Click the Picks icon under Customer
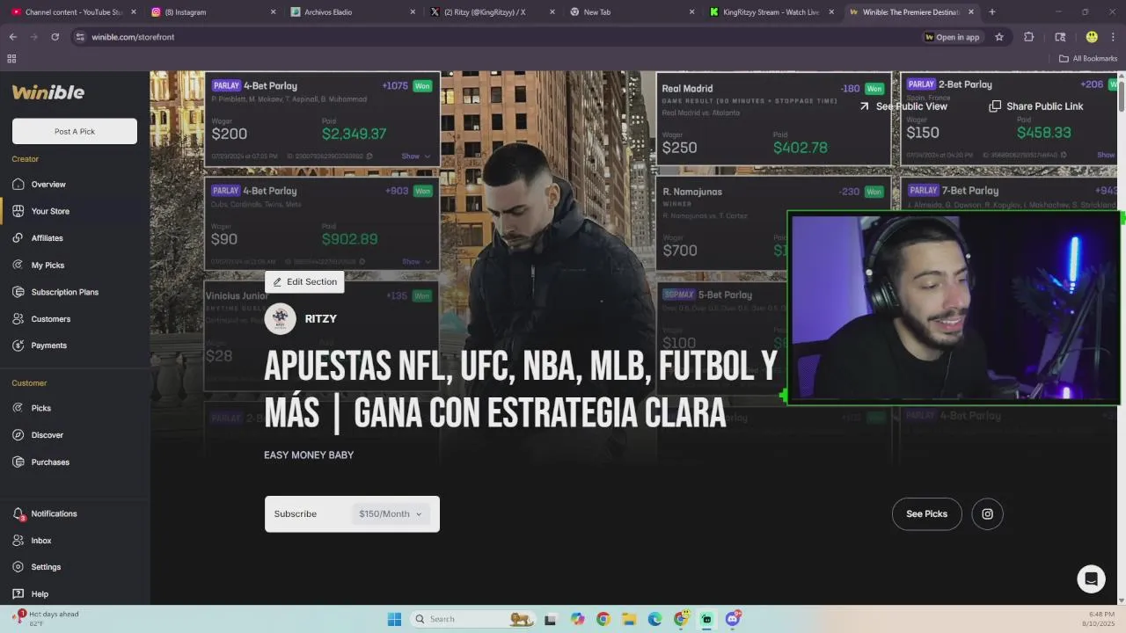This screenshot has width=1126, height=633. coord(18,408)
